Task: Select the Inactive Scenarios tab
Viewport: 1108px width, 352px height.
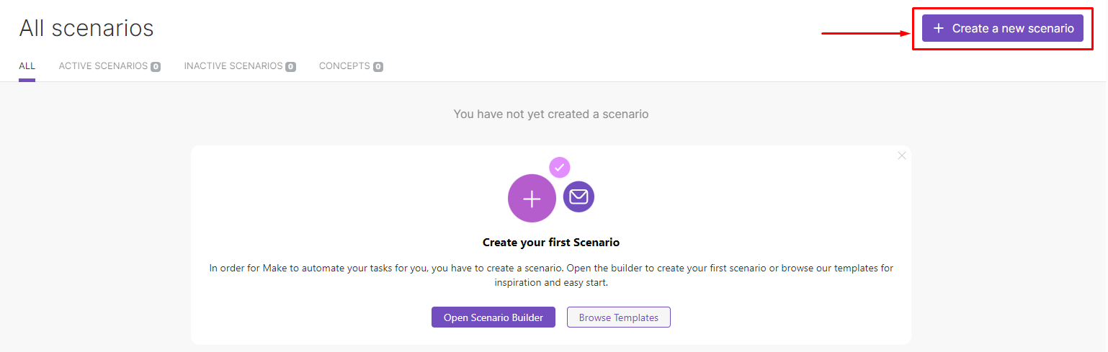Action: pyautogui.click(x=233, y=66)
